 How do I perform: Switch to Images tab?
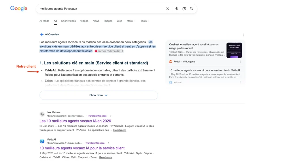pos(108,21)
